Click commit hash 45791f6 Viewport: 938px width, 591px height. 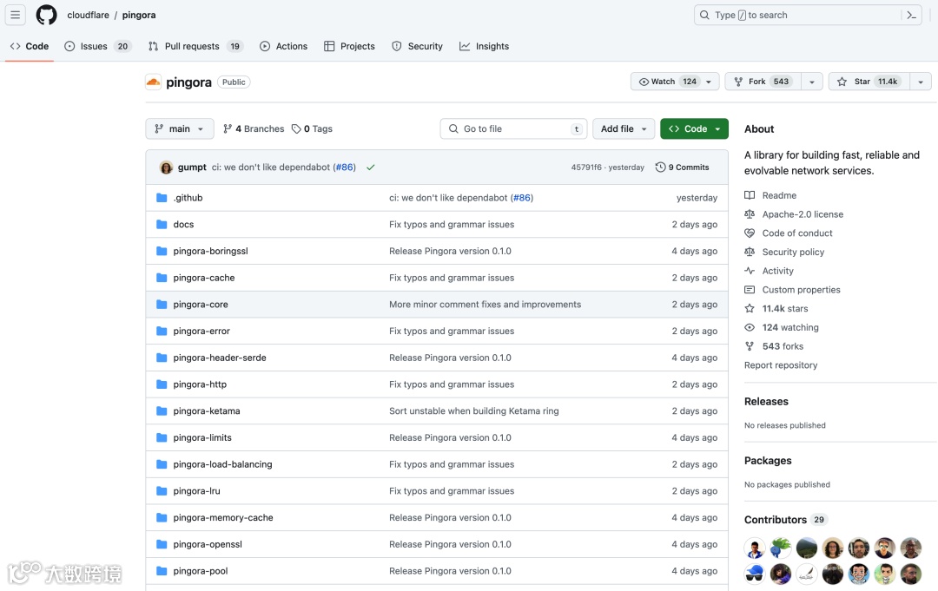click(586, 167)
